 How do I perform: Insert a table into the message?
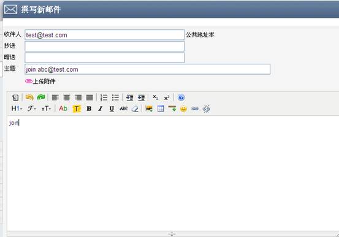tap(161, 108)
